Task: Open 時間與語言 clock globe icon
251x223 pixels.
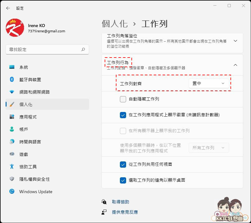Action: (x=12, y=142)
